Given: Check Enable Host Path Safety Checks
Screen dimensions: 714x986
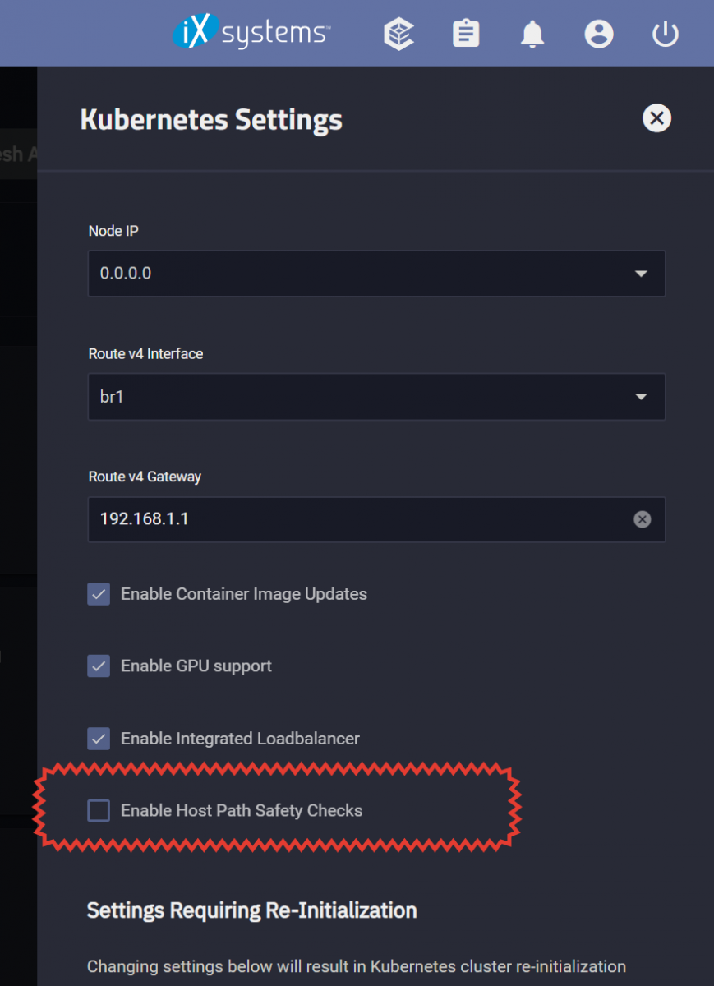Looking at the screenshot, I should 99,810.
